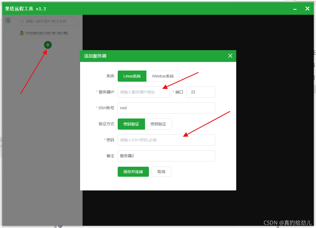Select Linux系统 option
The width and height of the screenshot is (316, 228).
pos(132,76)
